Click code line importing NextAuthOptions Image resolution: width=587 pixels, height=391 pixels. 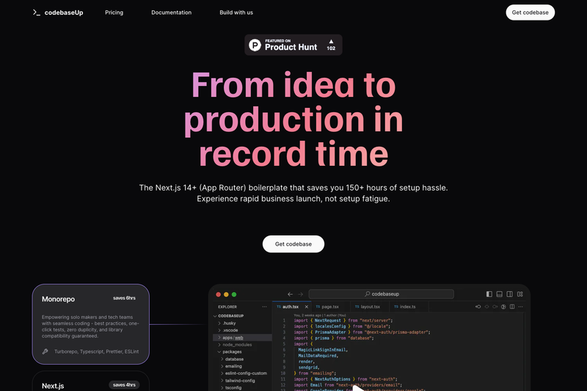tap(345, 379)
